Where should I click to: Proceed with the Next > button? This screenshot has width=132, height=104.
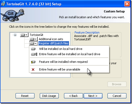pyautogui.click(x=93, y=96)
